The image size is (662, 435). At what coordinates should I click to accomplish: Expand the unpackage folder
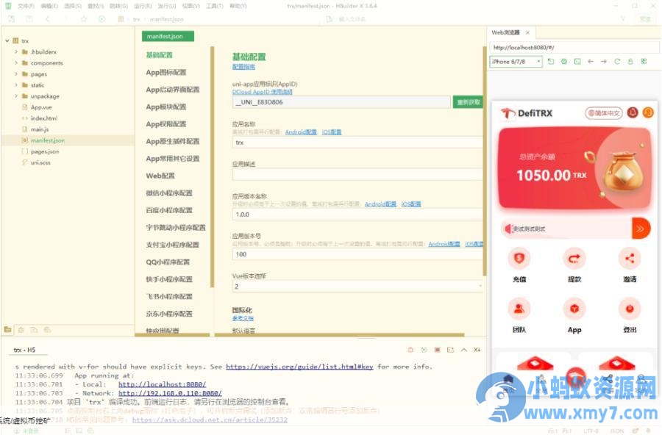(16, 96)
